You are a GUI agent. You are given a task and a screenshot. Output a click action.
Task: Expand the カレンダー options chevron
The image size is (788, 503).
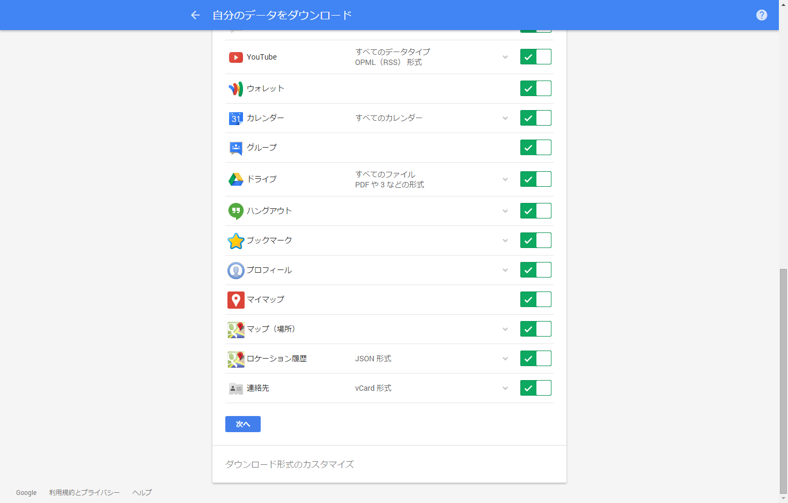(x=505, y=118)
